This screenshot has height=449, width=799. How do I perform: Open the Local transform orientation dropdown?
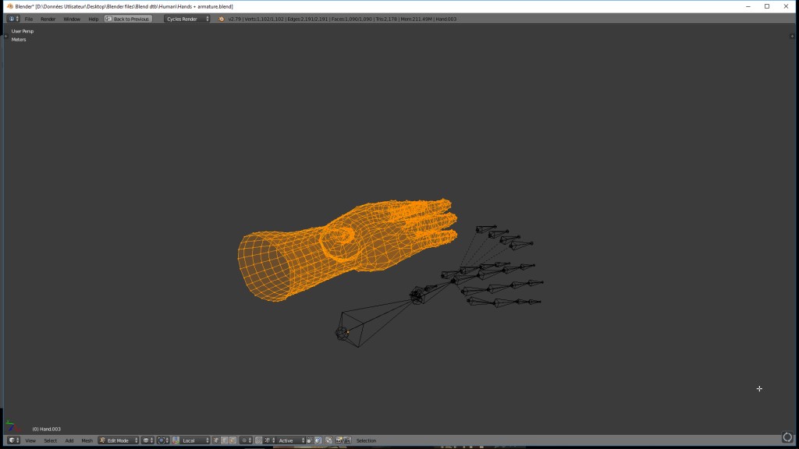(195, 440)
